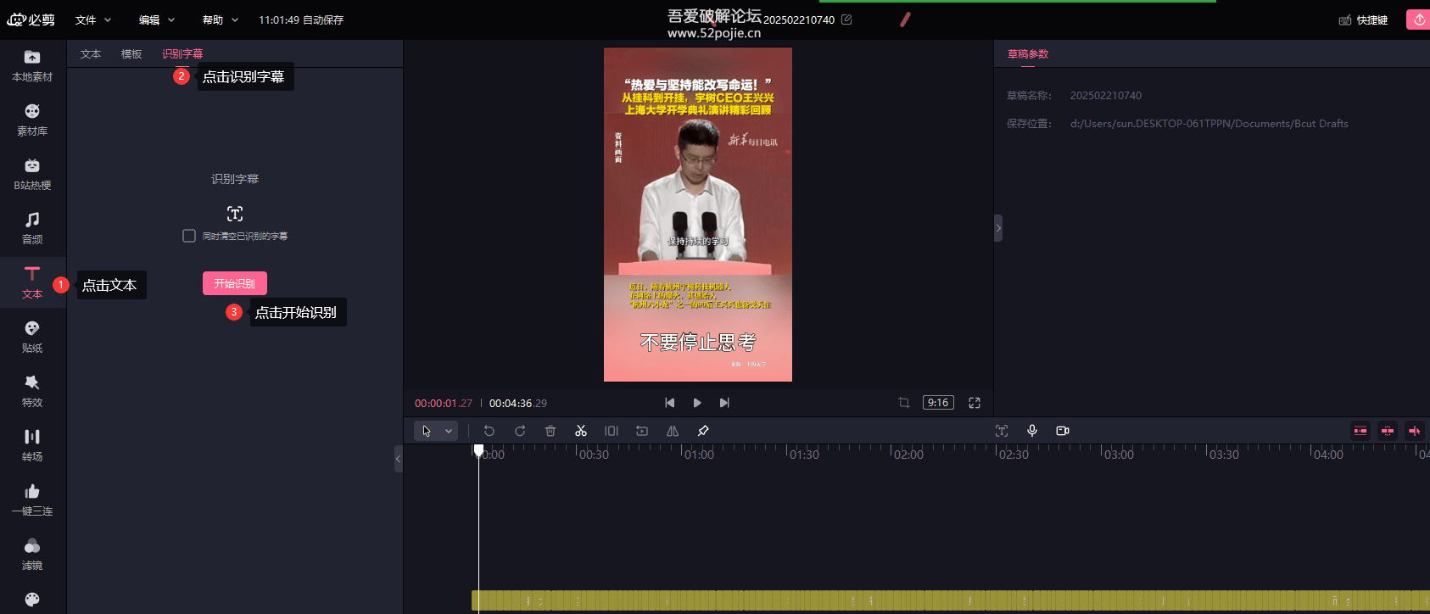This screenshot has width=1430, height=614.
Task: Click the reverse playback icon in the toolbar
Action: pos(642,431)
